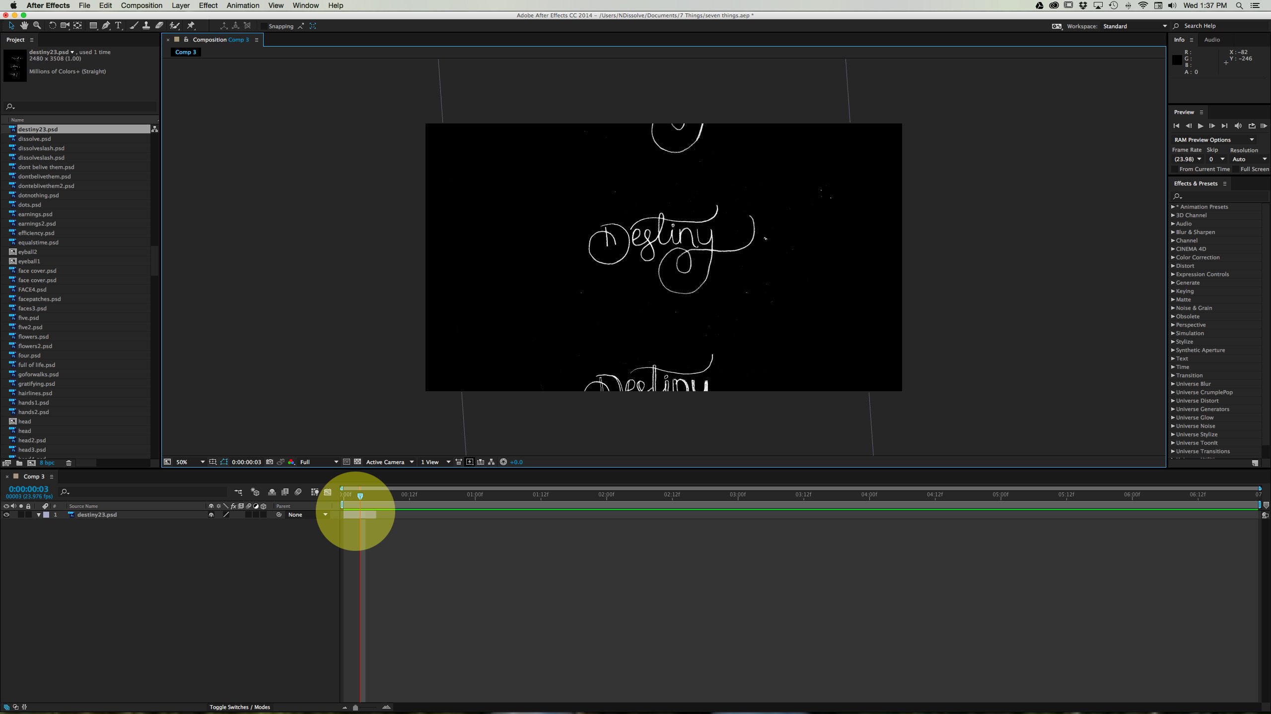
Task: Click the 8 bpc color depth button
Action: (x=47, y=463)
